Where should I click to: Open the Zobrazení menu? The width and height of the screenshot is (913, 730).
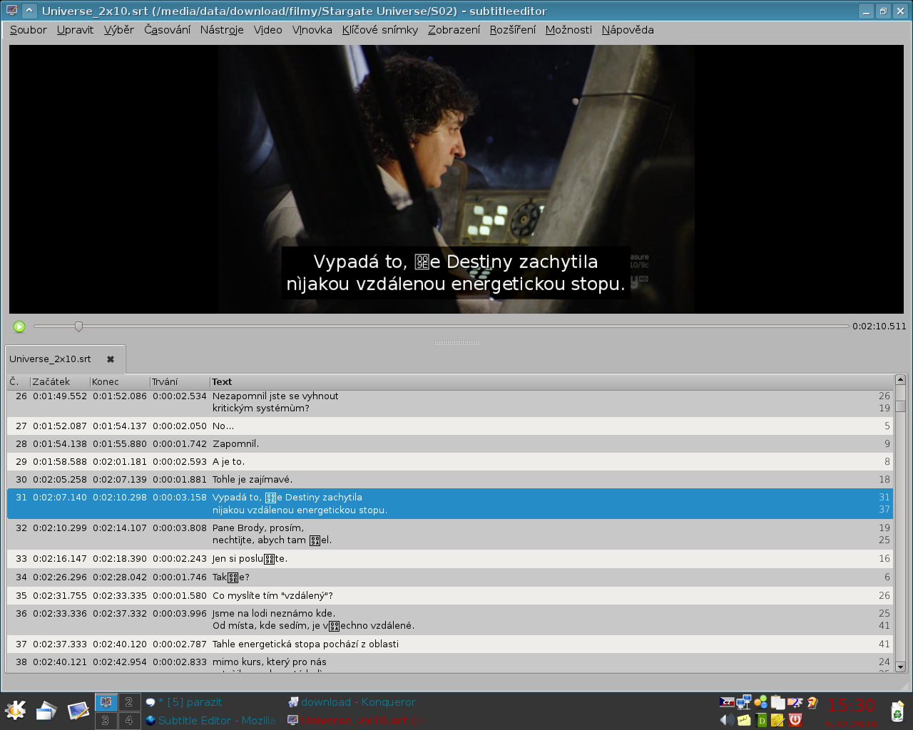(x=454, y=30)
